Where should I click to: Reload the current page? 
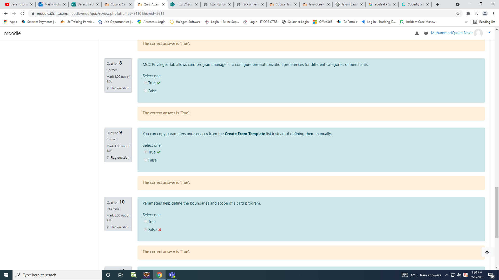pos(22,13)
